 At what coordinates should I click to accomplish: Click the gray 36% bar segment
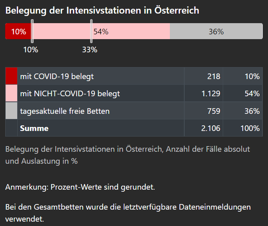coord(216,32)
